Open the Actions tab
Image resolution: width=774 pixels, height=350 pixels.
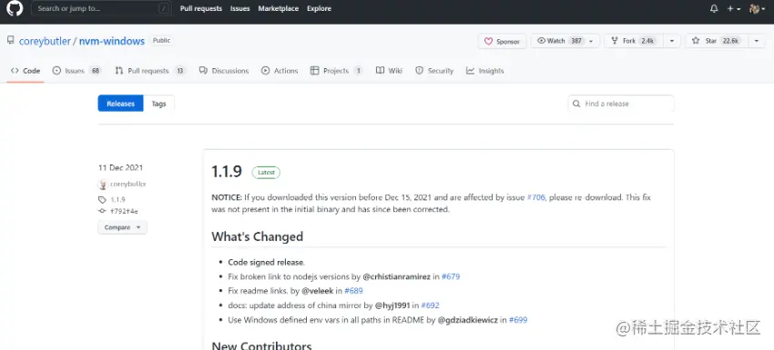pos(280,71)
